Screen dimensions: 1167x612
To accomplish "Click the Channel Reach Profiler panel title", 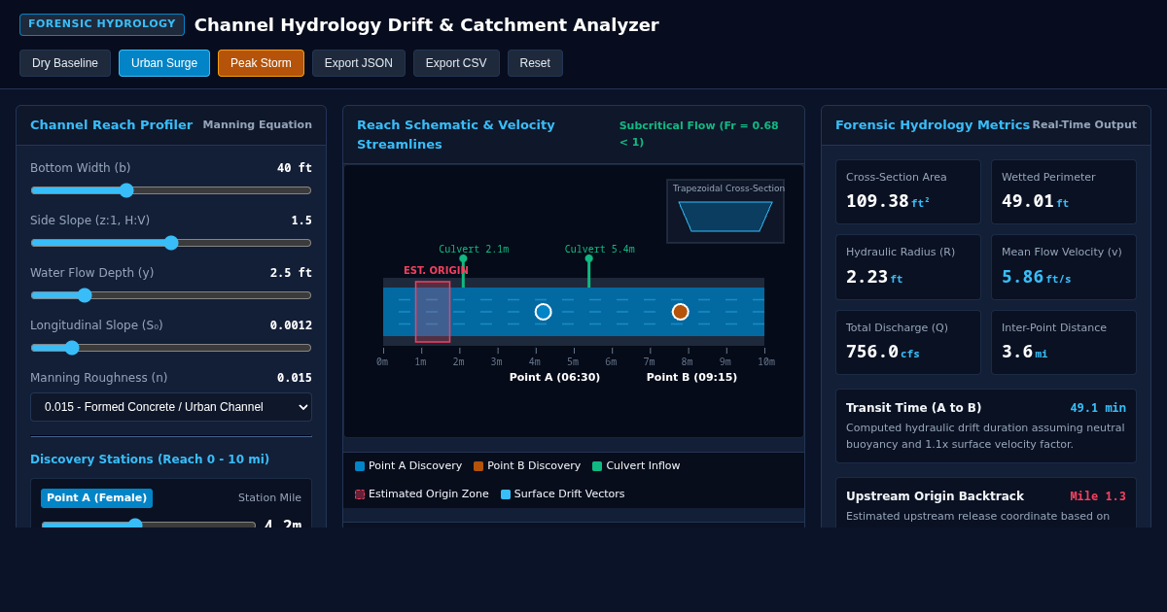I will (x=111, y=125).
